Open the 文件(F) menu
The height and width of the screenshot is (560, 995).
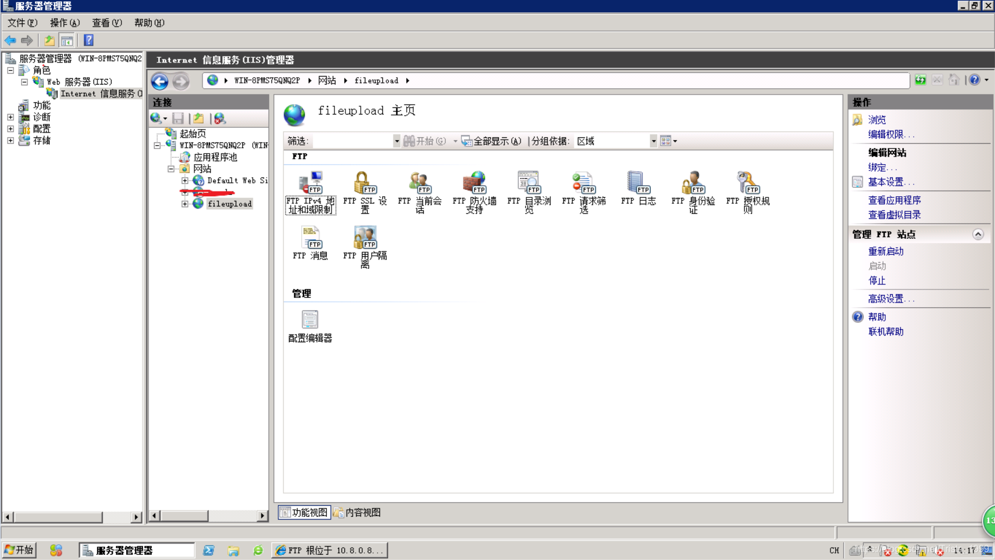[x=22, y=23]
